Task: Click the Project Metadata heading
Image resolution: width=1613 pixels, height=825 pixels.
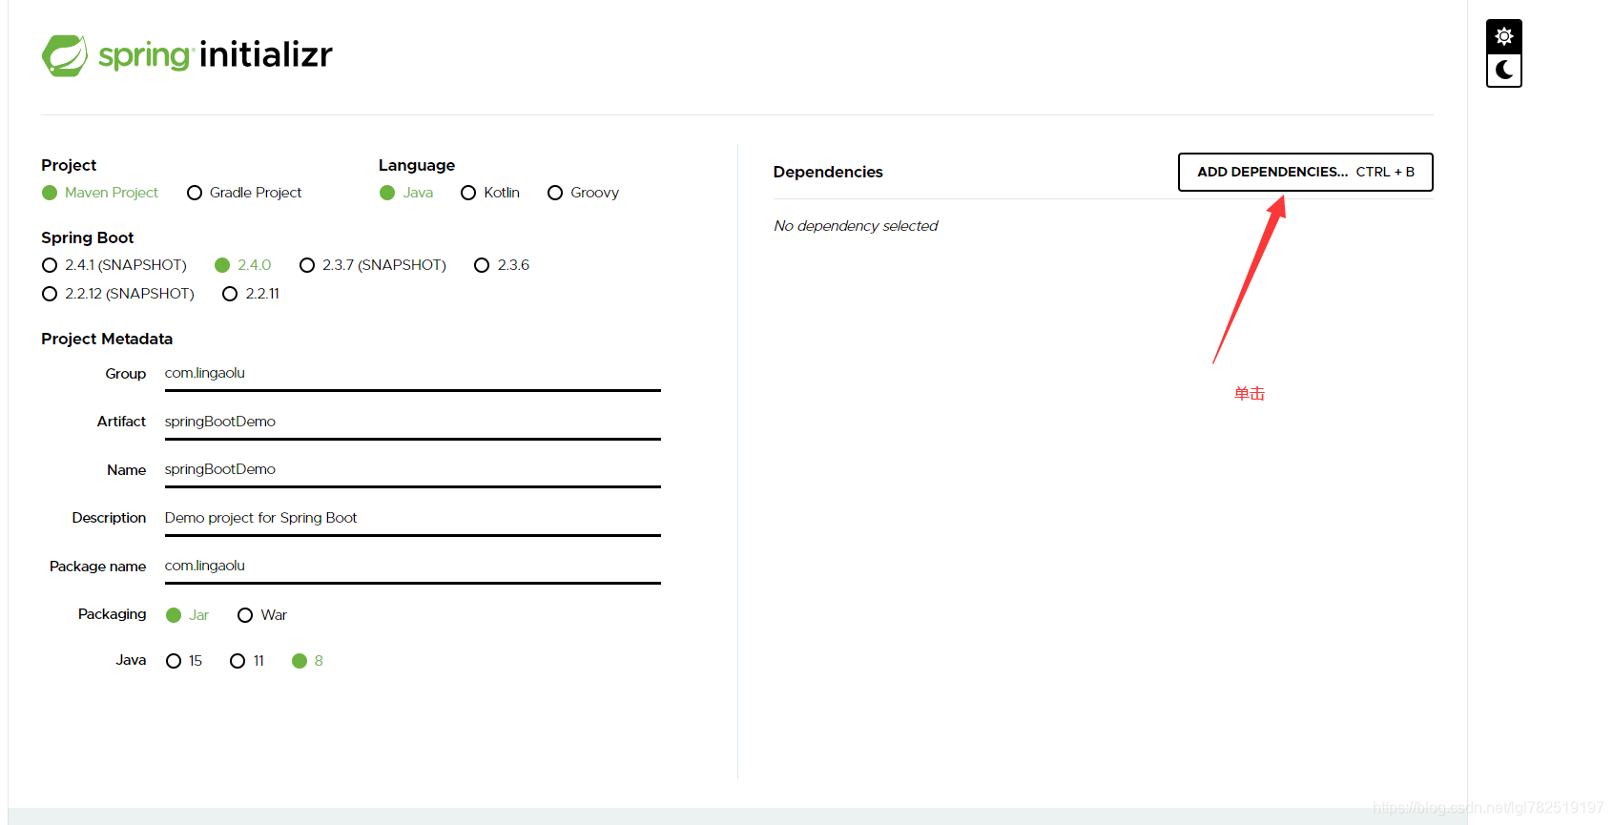Action: (107, 339)
